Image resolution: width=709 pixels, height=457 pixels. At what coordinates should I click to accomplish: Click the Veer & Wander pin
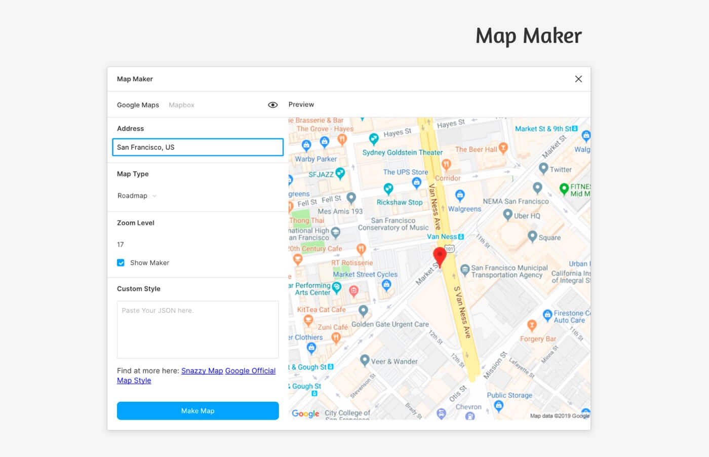coord(365,360)
